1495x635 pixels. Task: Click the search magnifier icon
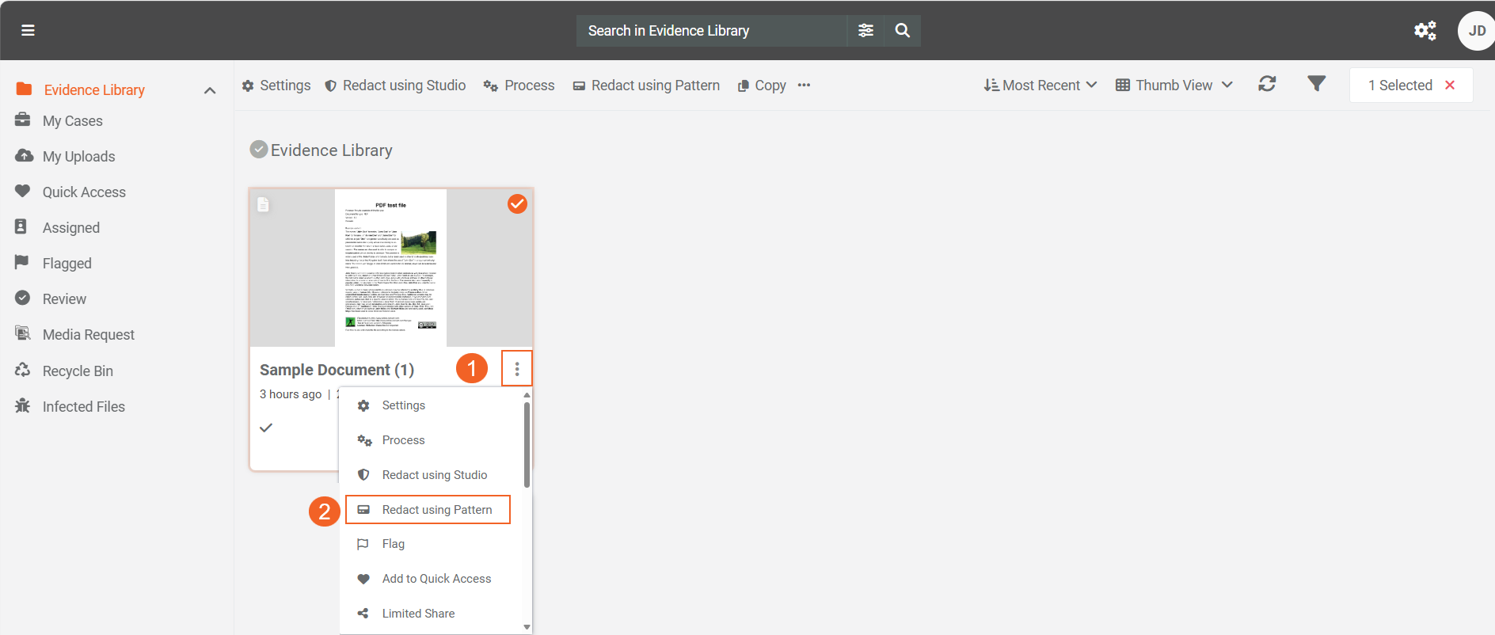point(902,30)
